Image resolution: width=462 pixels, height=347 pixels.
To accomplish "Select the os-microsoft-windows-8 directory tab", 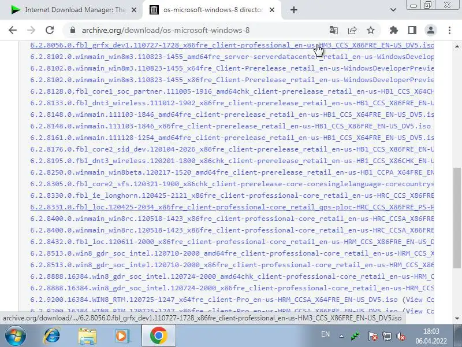I will coord(212,10).
